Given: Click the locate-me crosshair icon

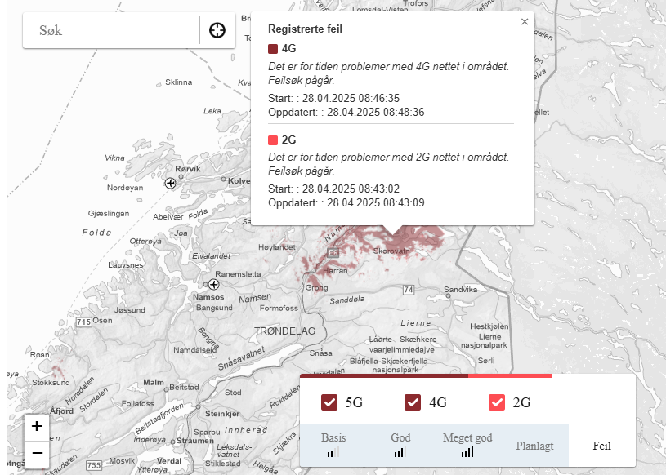Looking at the screenshot, I should pyautogui.click(x=217, y=30).
